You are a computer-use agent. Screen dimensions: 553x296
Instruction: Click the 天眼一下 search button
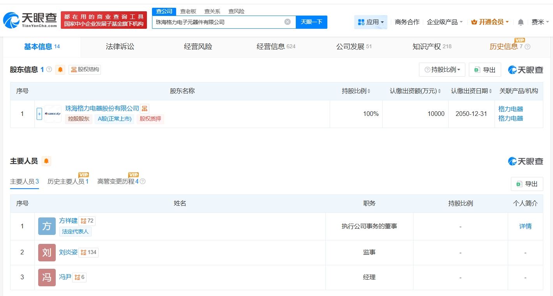(311, 22)
